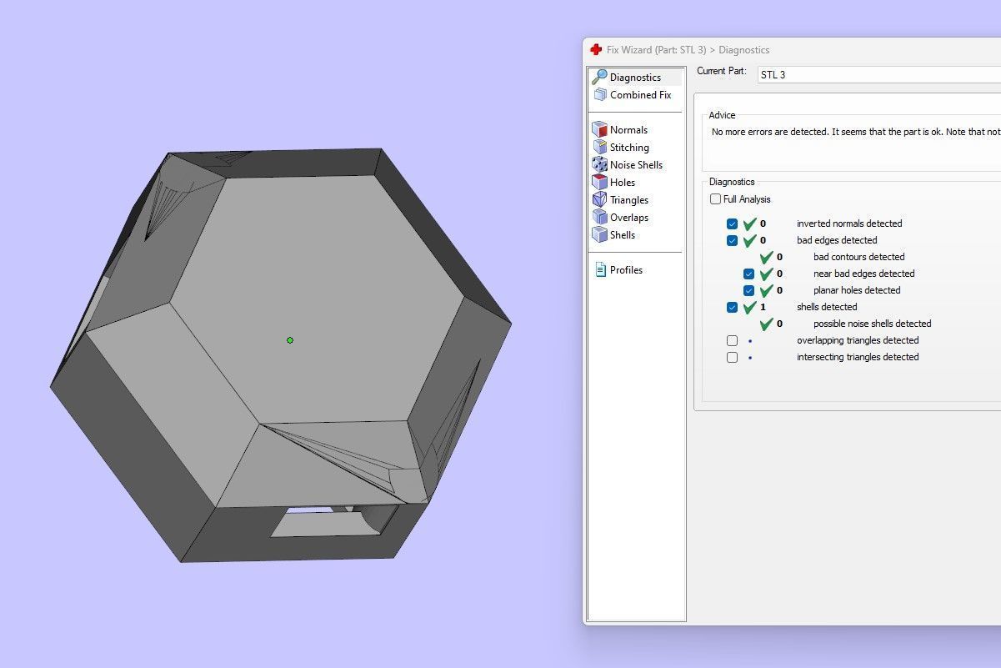Click the 'Current Part:' label

722,72
